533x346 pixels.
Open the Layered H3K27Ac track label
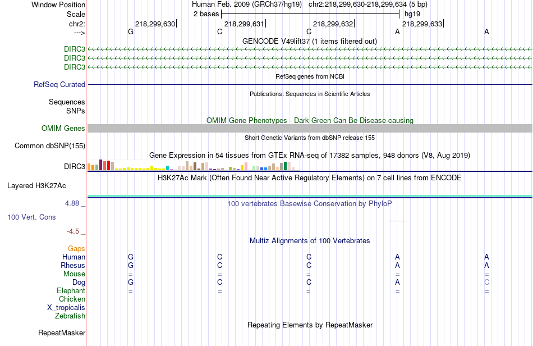point(36,186)
